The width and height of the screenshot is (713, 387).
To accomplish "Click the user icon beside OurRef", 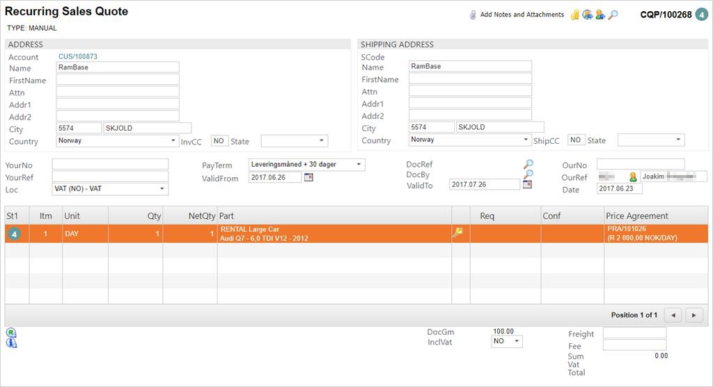I will tap(633, 176).
